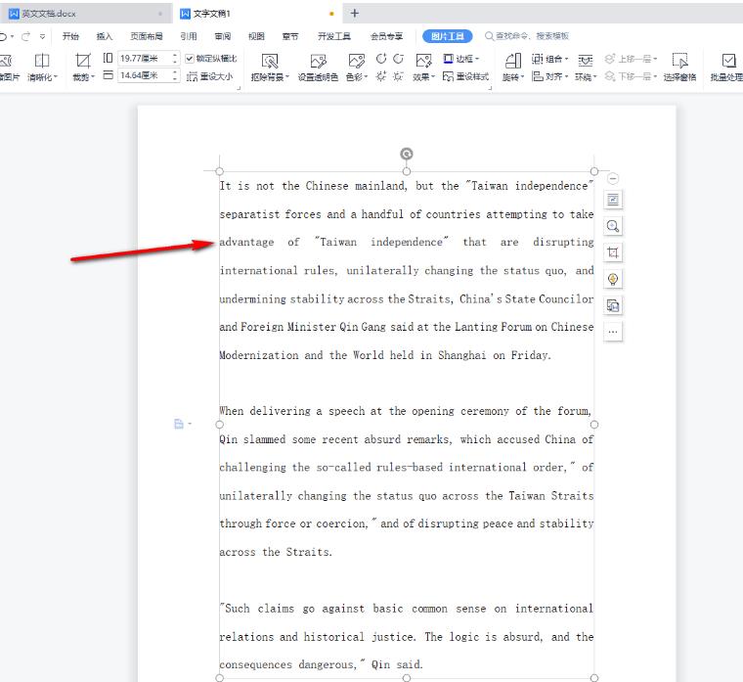The height and width of the screenshot is (682, 743).
Task: Click the rotation handle above the image
Action: pyautogui.click(x=407, y=154)
